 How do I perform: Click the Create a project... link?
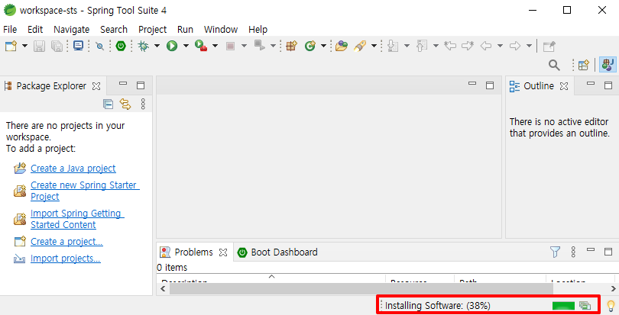pyautogui.click(x=66, y=242)
